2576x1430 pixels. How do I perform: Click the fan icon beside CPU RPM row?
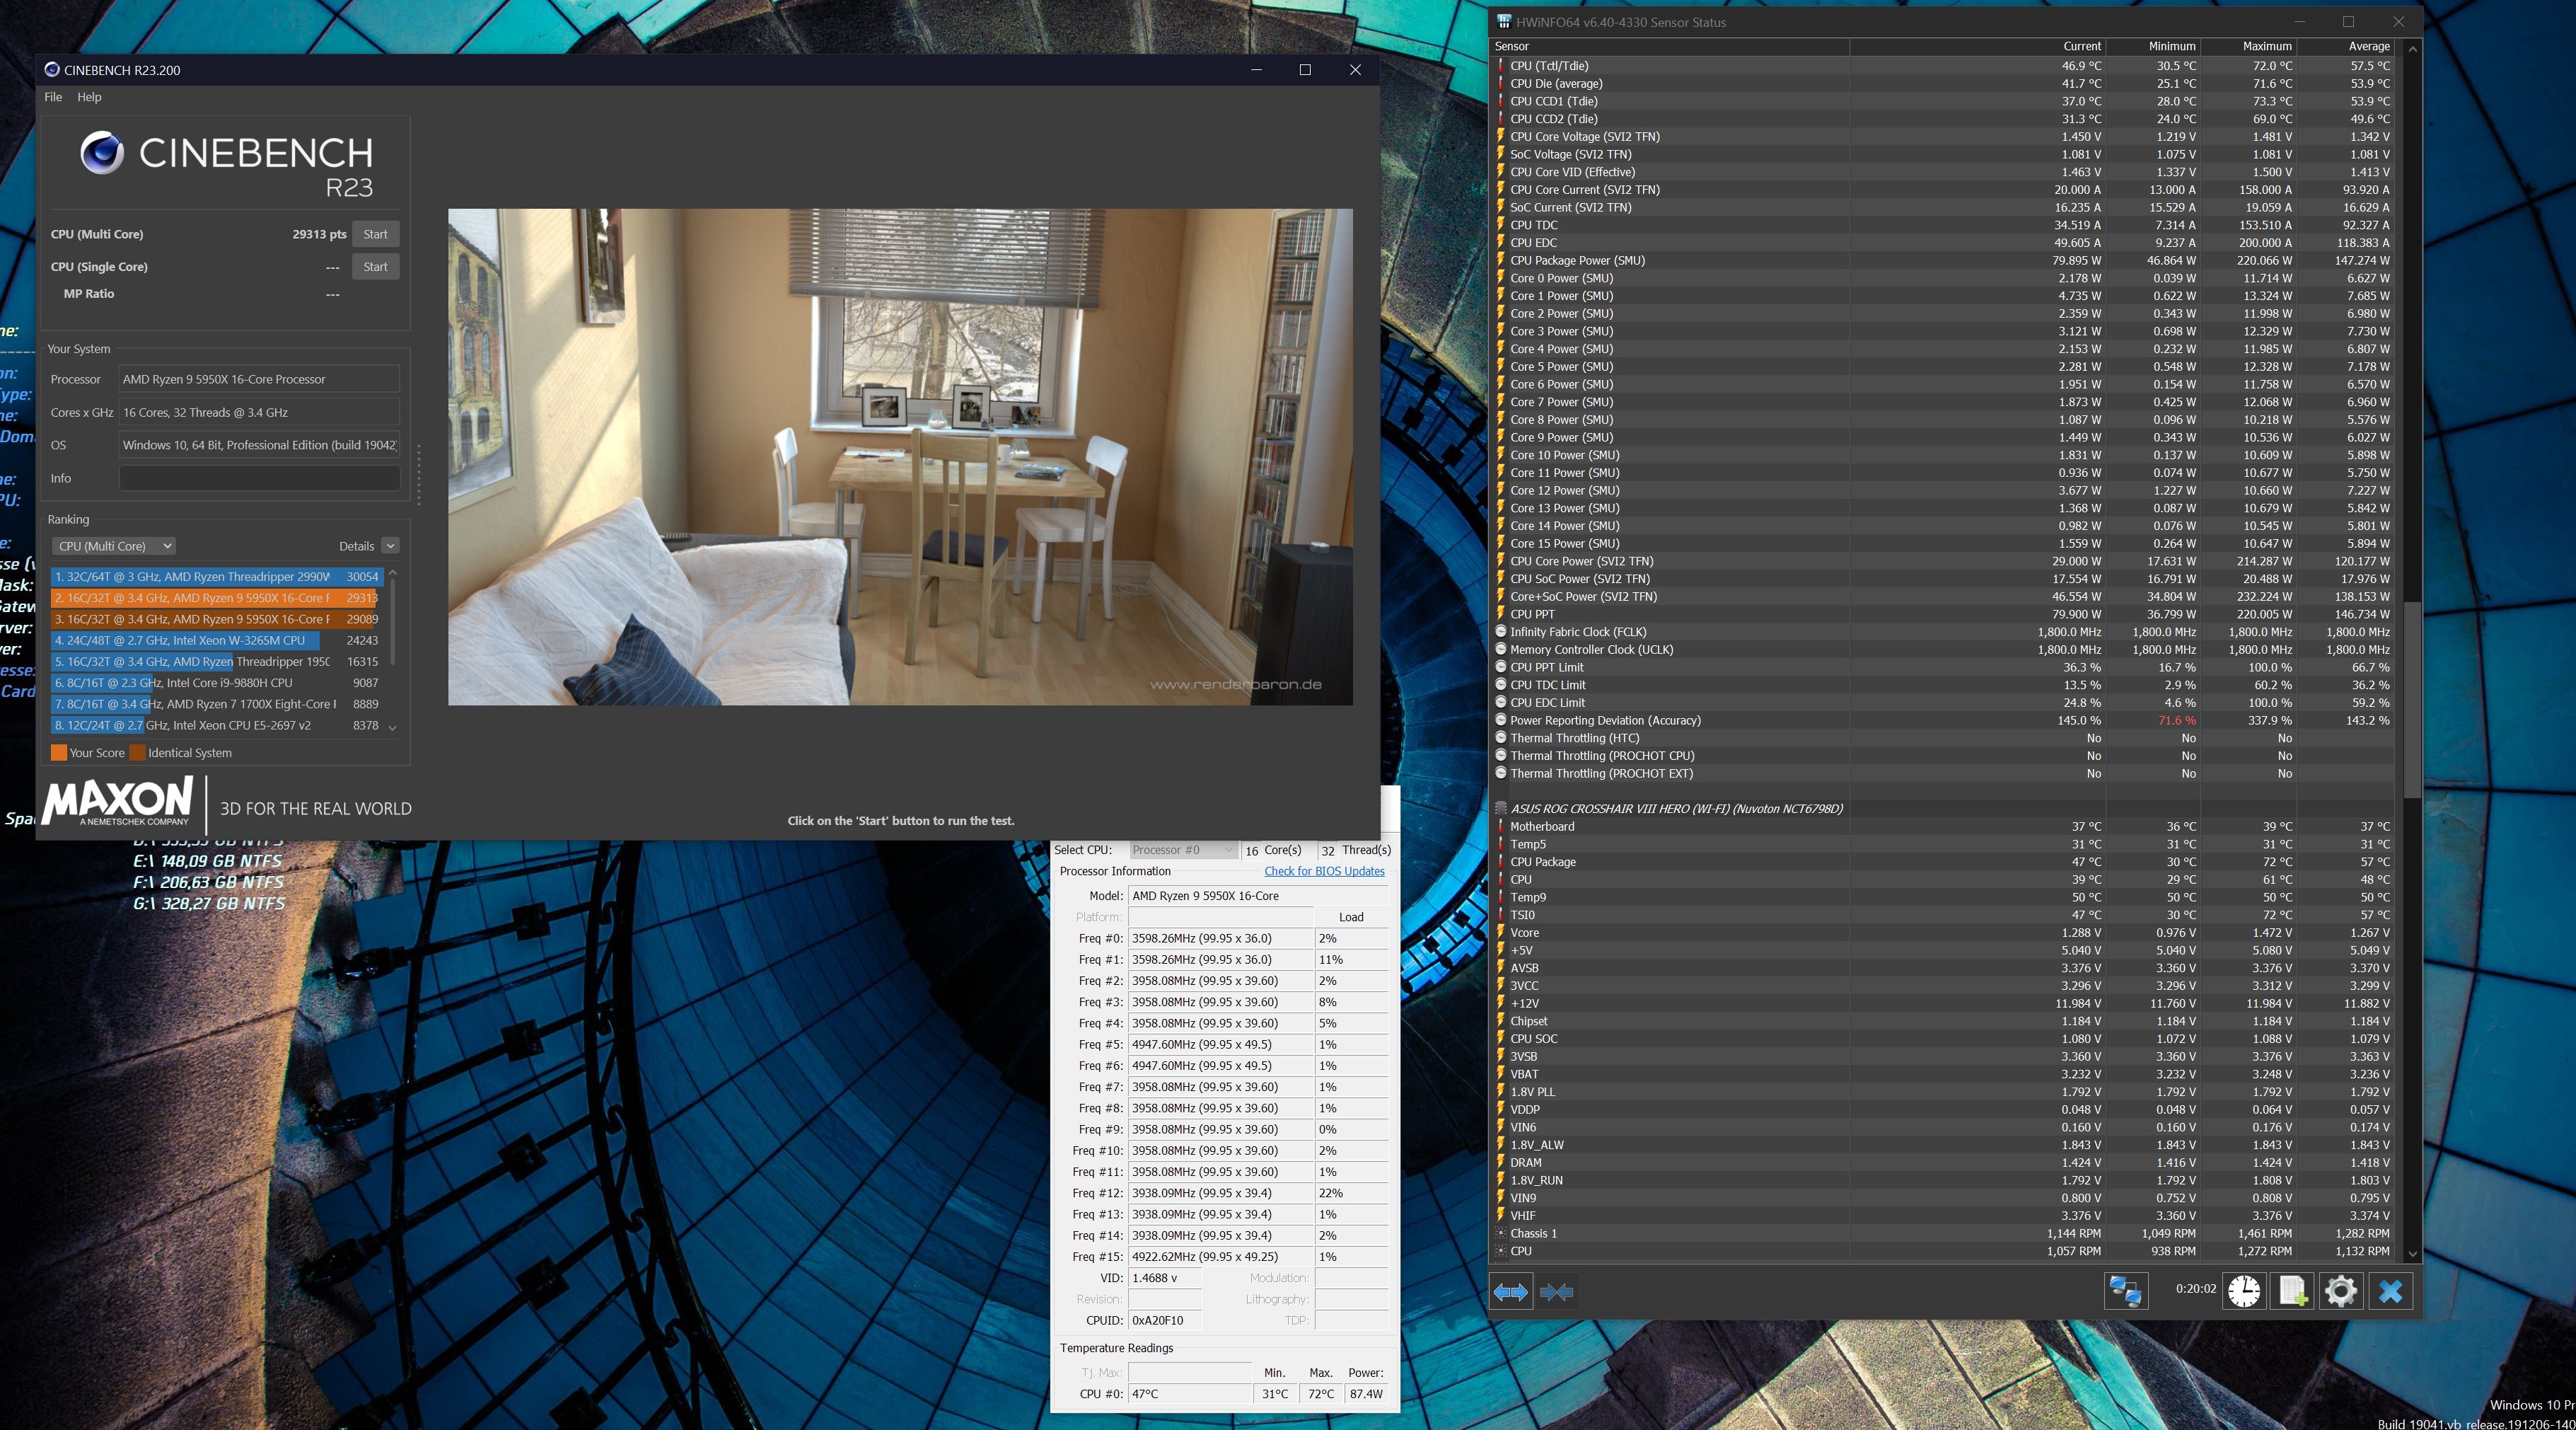[x=1500, y=1251]
